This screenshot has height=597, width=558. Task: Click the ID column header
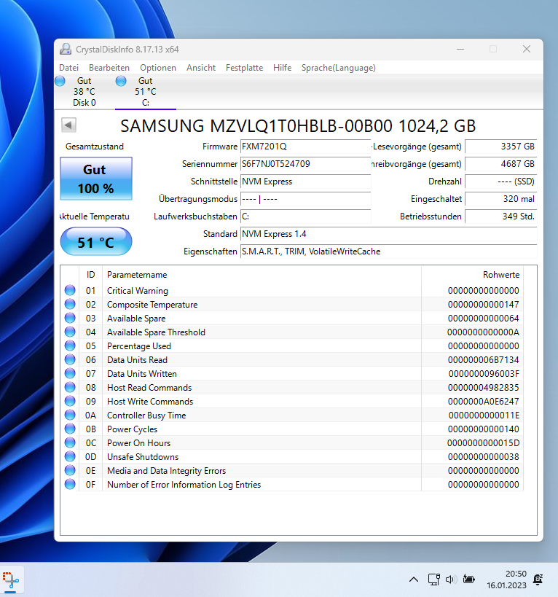coord(90,275)
